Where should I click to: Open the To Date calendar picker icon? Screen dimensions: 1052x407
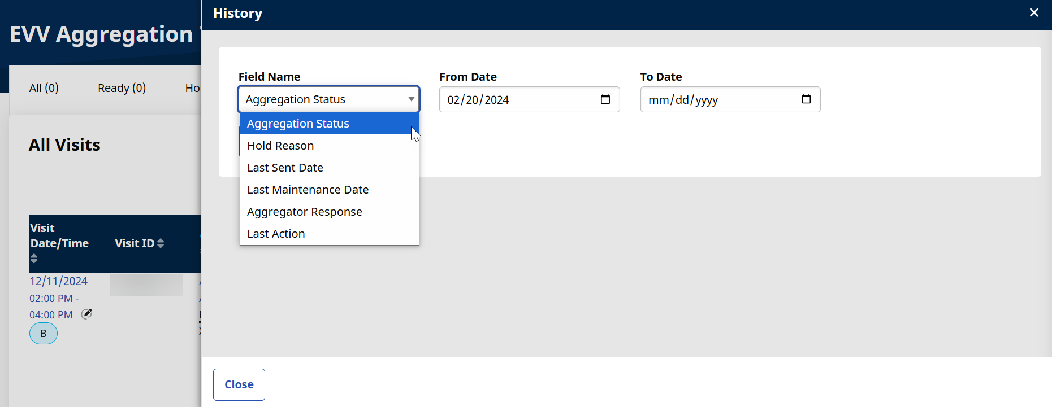click(806, 99)
